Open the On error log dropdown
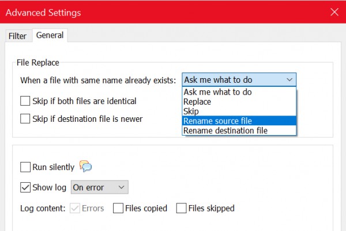 point(100,187)
